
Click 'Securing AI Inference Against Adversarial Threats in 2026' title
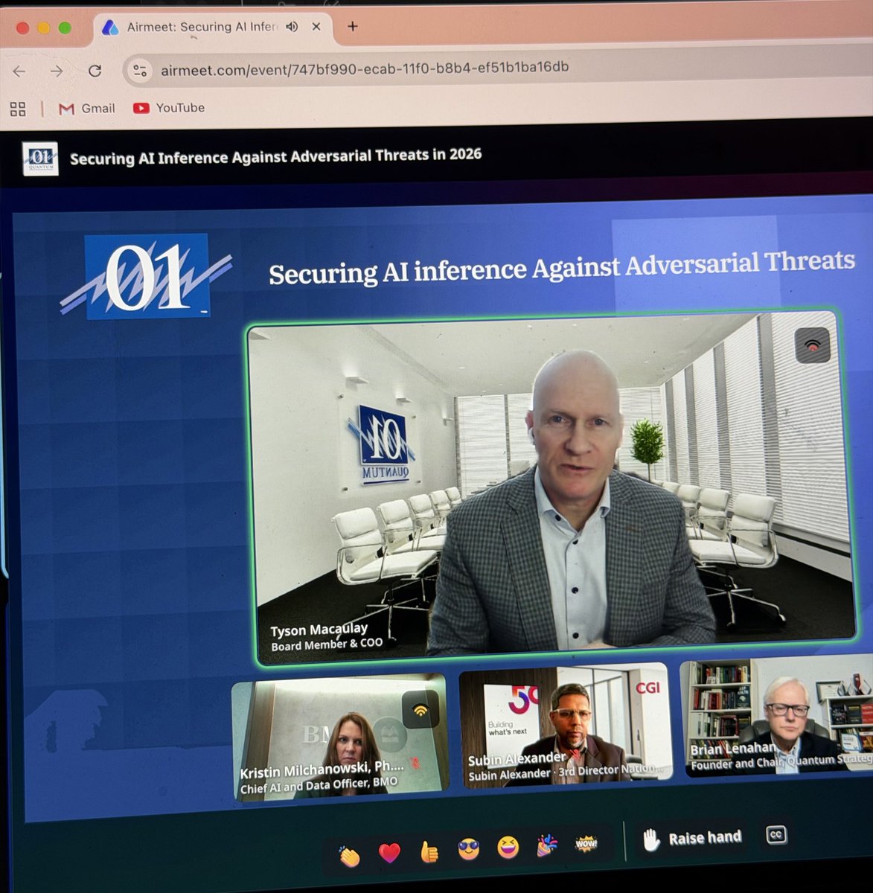coord(275,157)
